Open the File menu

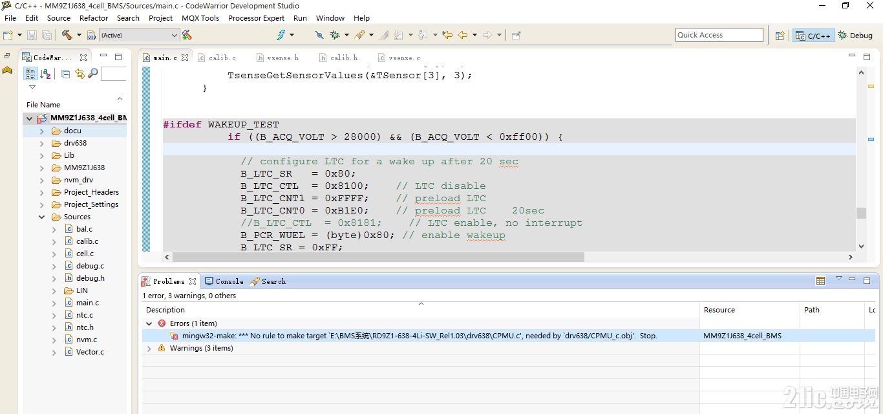pyautogui.click(x=10, y=18)
